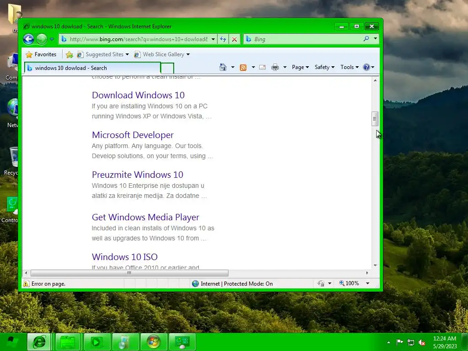Click the 100% zoom level button
Screen dimensions: 468x351
pos(349,283)
